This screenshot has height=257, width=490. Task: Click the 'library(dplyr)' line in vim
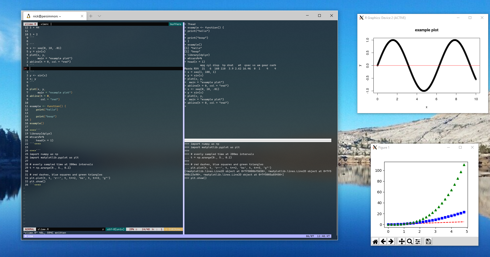click(x=41, y=134)
